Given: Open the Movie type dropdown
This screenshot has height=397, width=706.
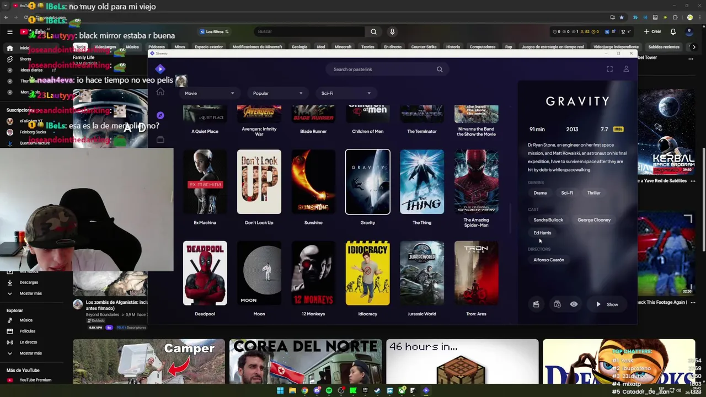Looking at the screenshot, I should pos(208,93).
